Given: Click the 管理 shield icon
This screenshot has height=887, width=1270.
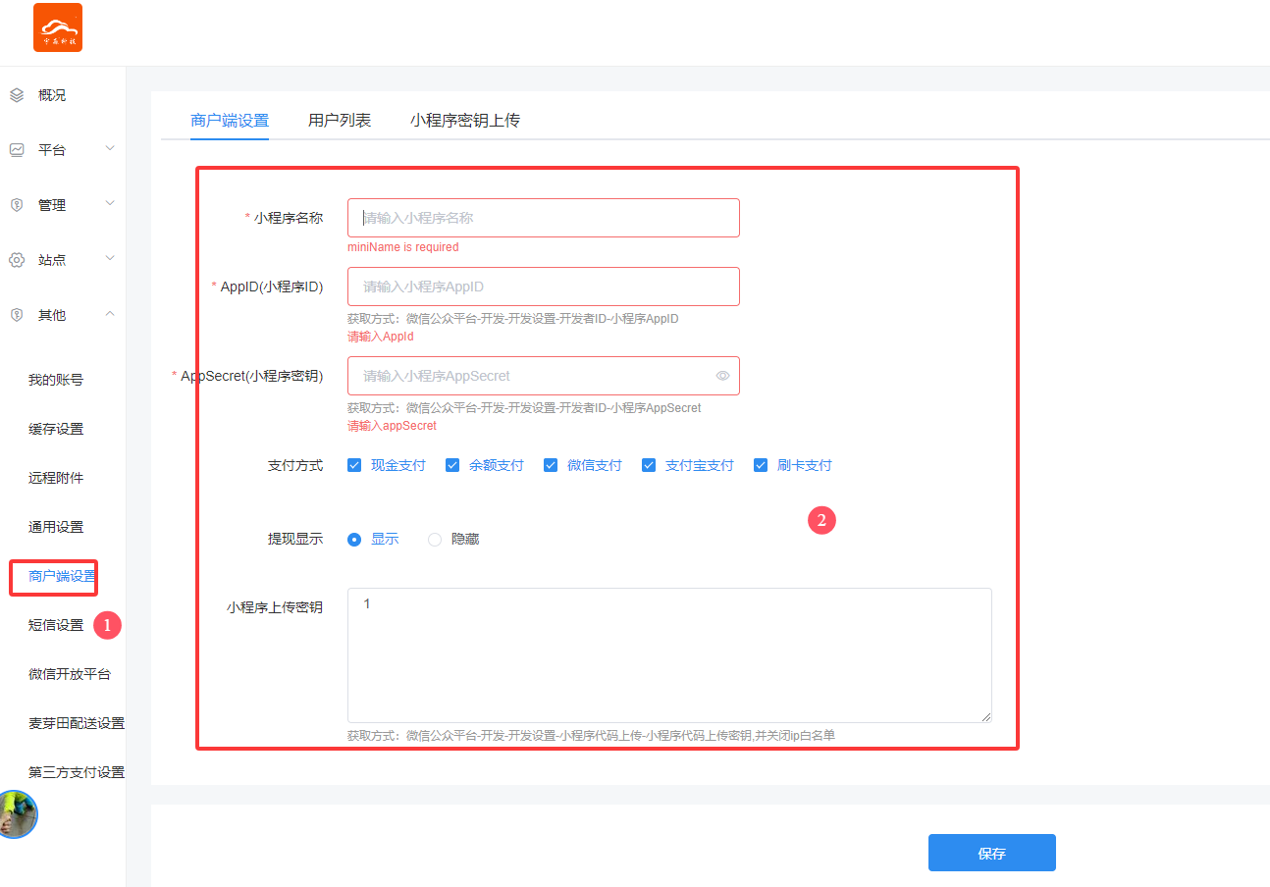Looking at the screenshot, I should pyautogui.click(x=17, y=205).
